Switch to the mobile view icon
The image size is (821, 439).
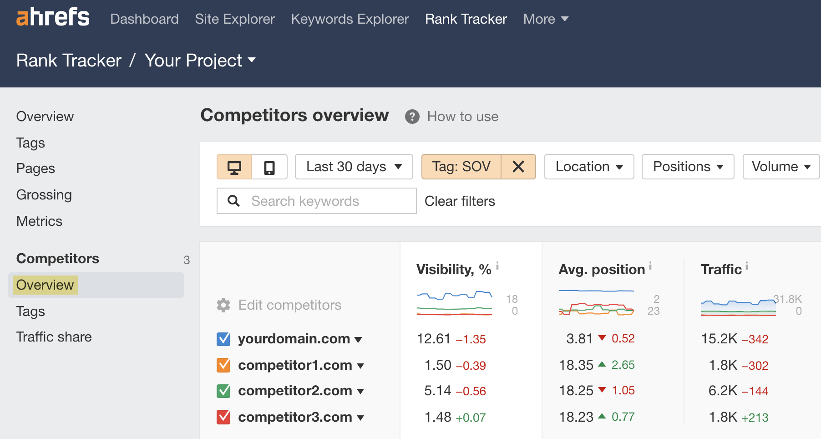(269, 167)
